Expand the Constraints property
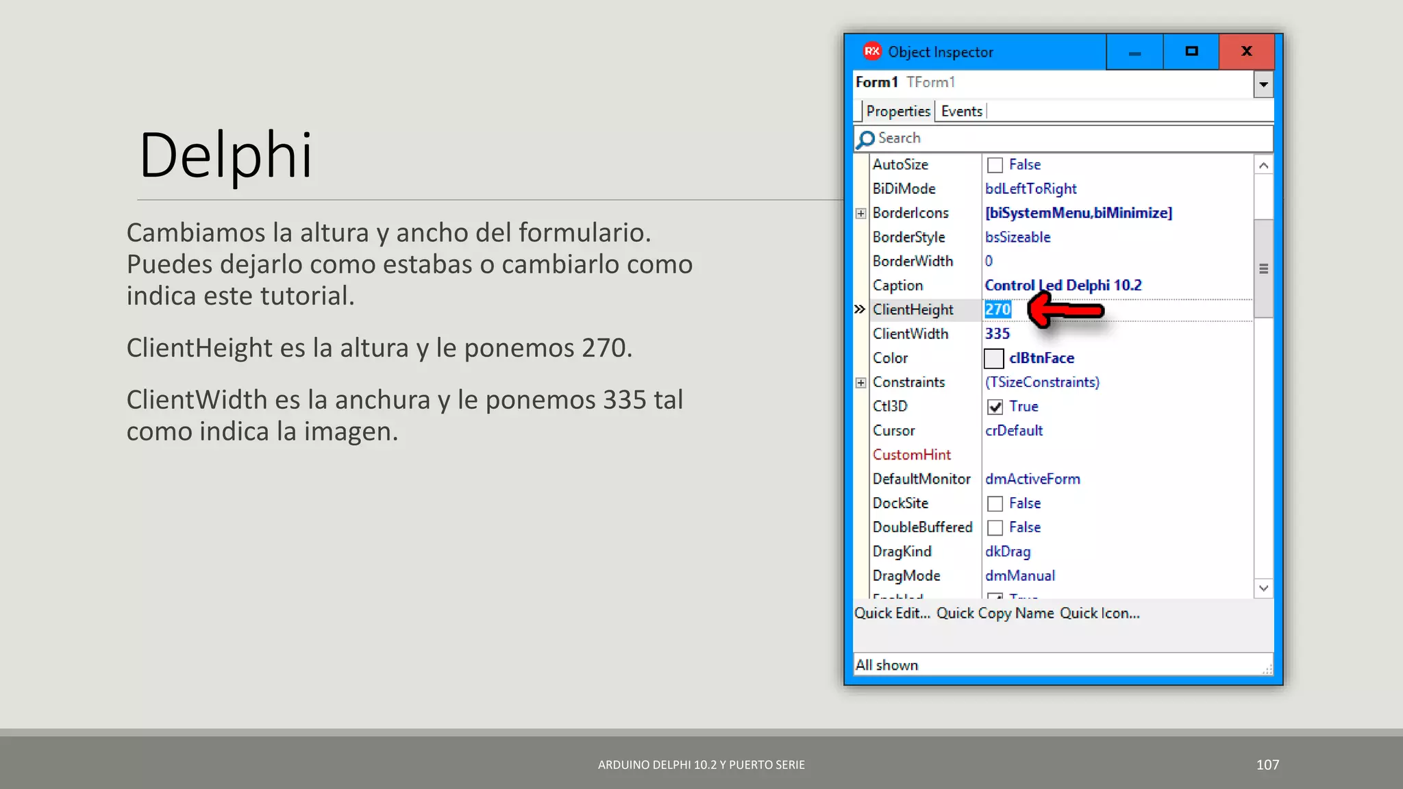The image size is (1403, 789). [x=860, y=383]
